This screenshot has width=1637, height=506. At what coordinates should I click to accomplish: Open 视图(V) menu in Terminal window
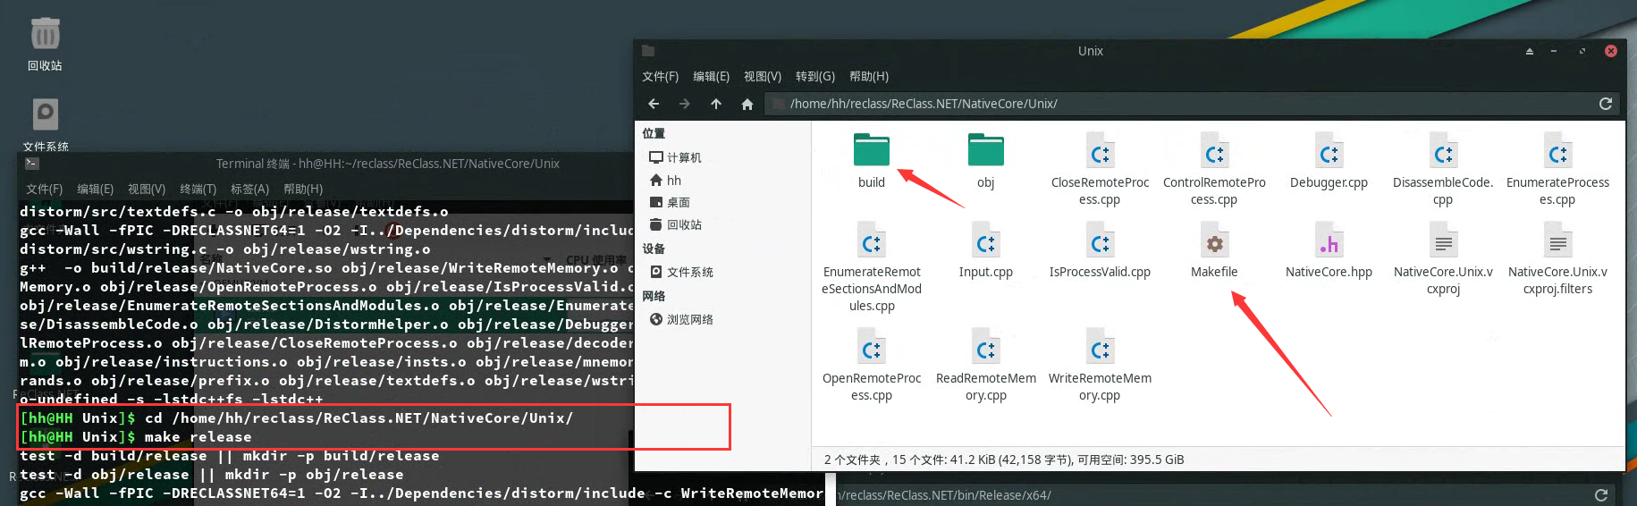click(x=147, y=190)
